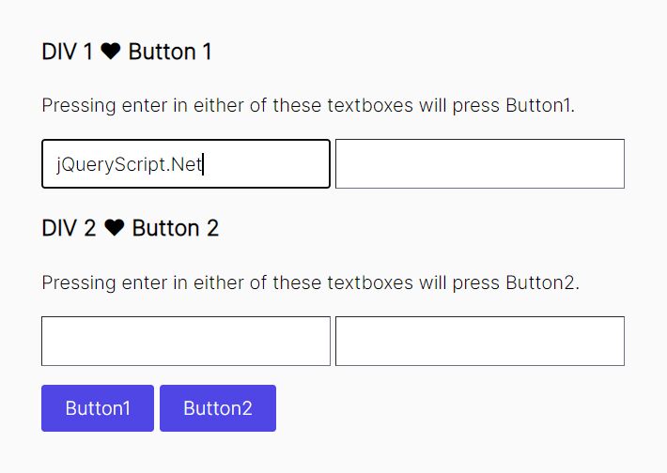Click the heart icon in DIV 2 heading
This screenshot has width=667, height=473.
tap(115, 229)
